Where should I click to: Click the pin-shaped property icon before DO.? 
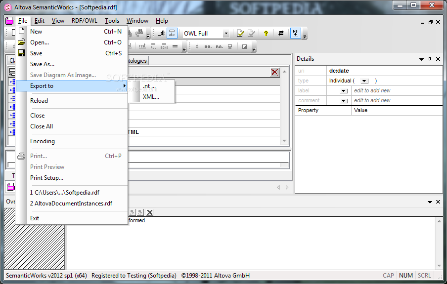[197, 46]
